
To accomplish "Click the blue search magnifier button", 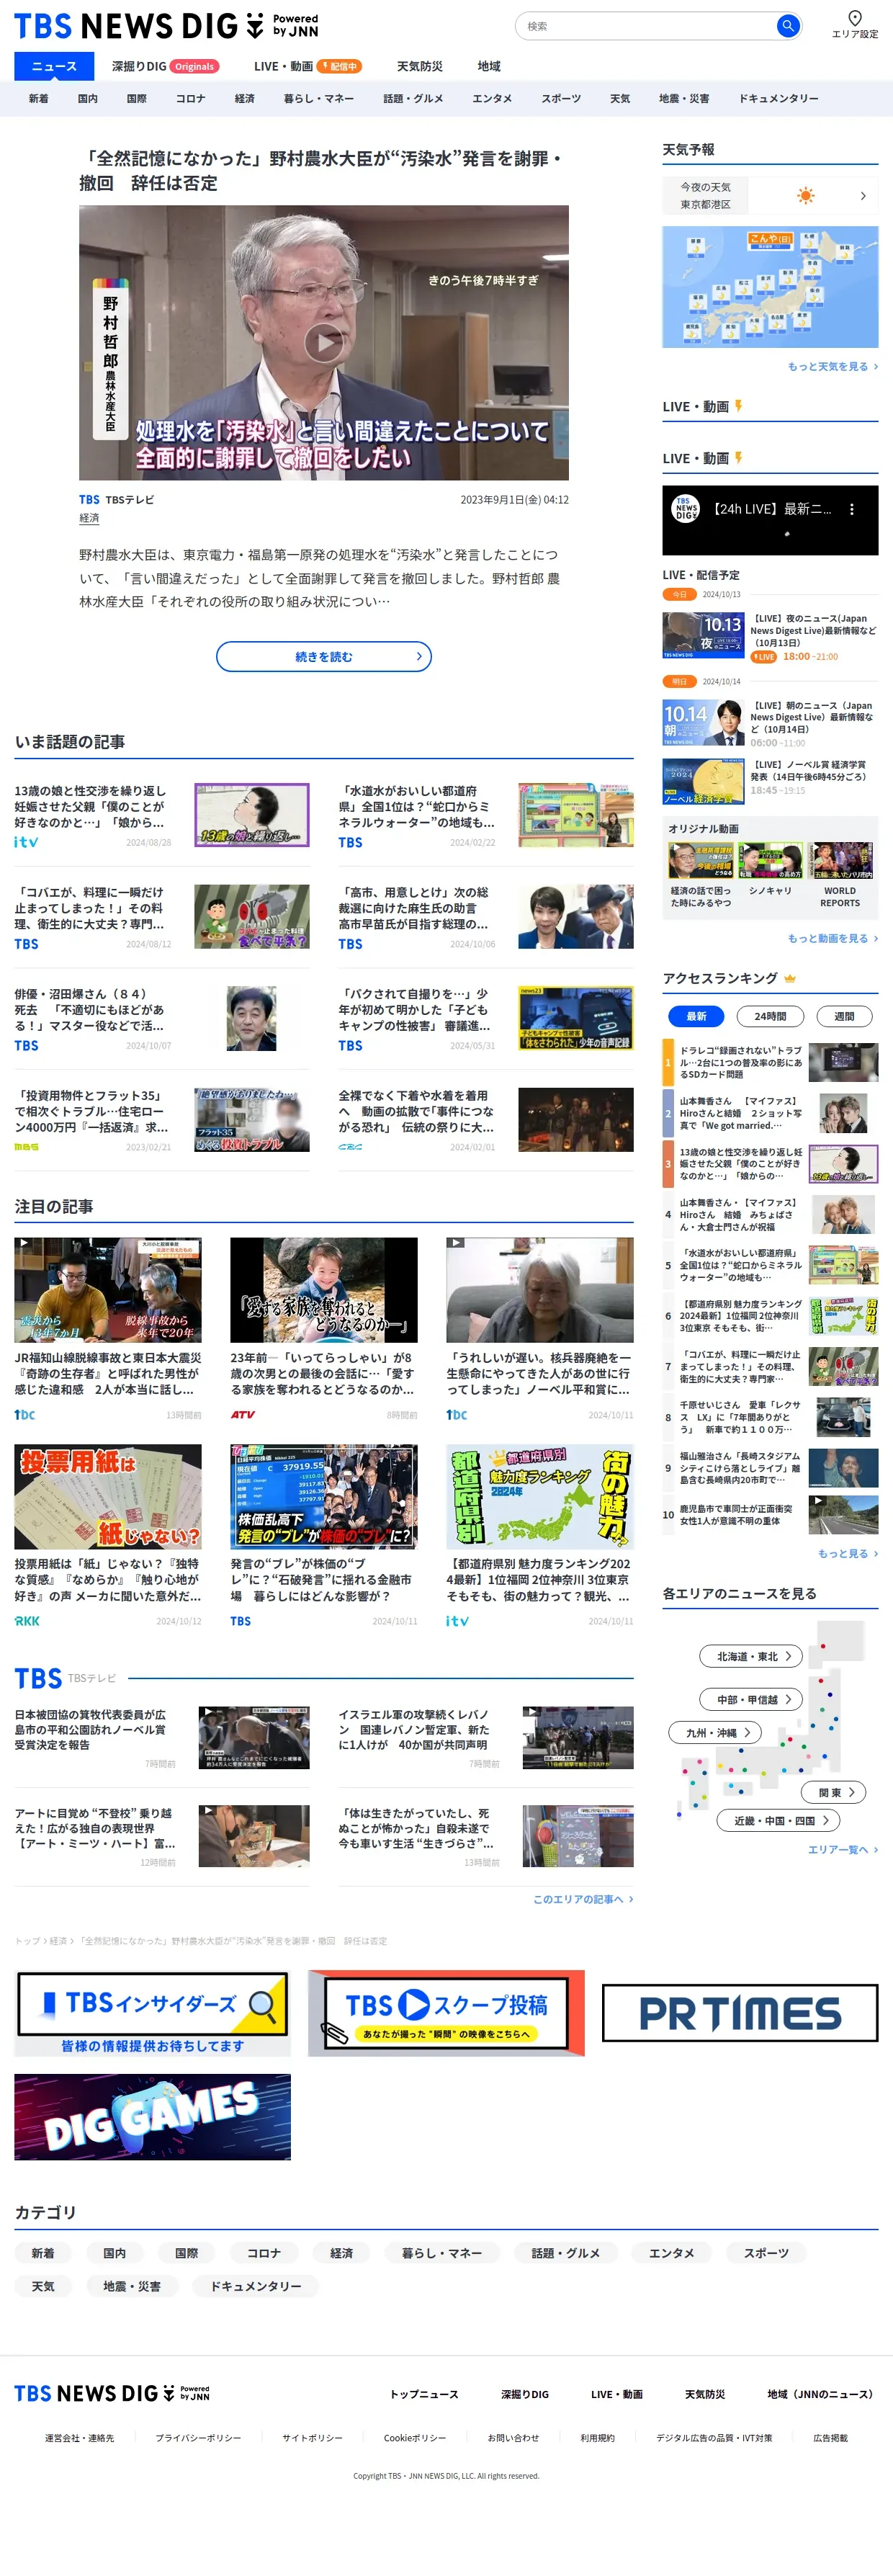I will [788, 26].
